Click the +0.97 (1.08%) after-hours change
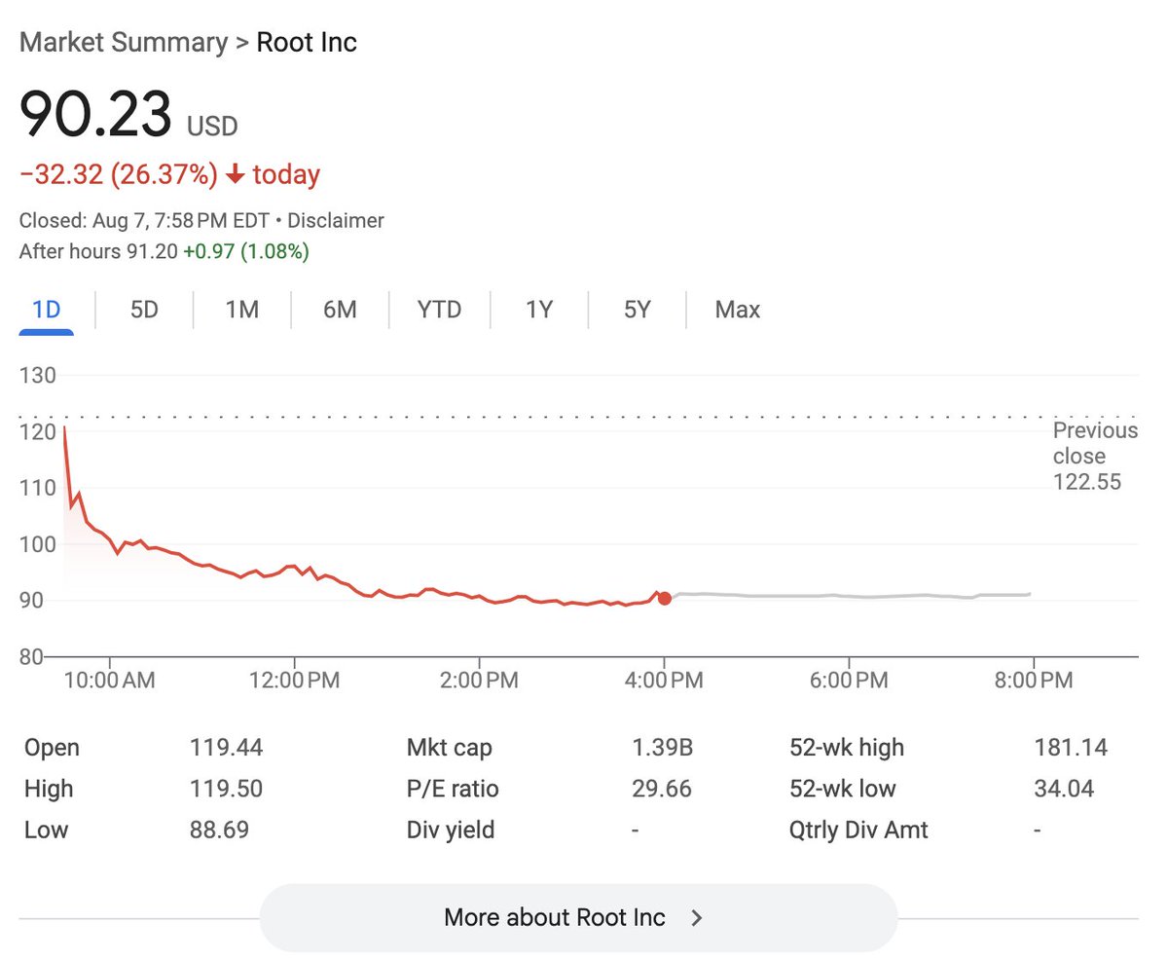The image size is (1168, 960). click(x=246, y=251)
